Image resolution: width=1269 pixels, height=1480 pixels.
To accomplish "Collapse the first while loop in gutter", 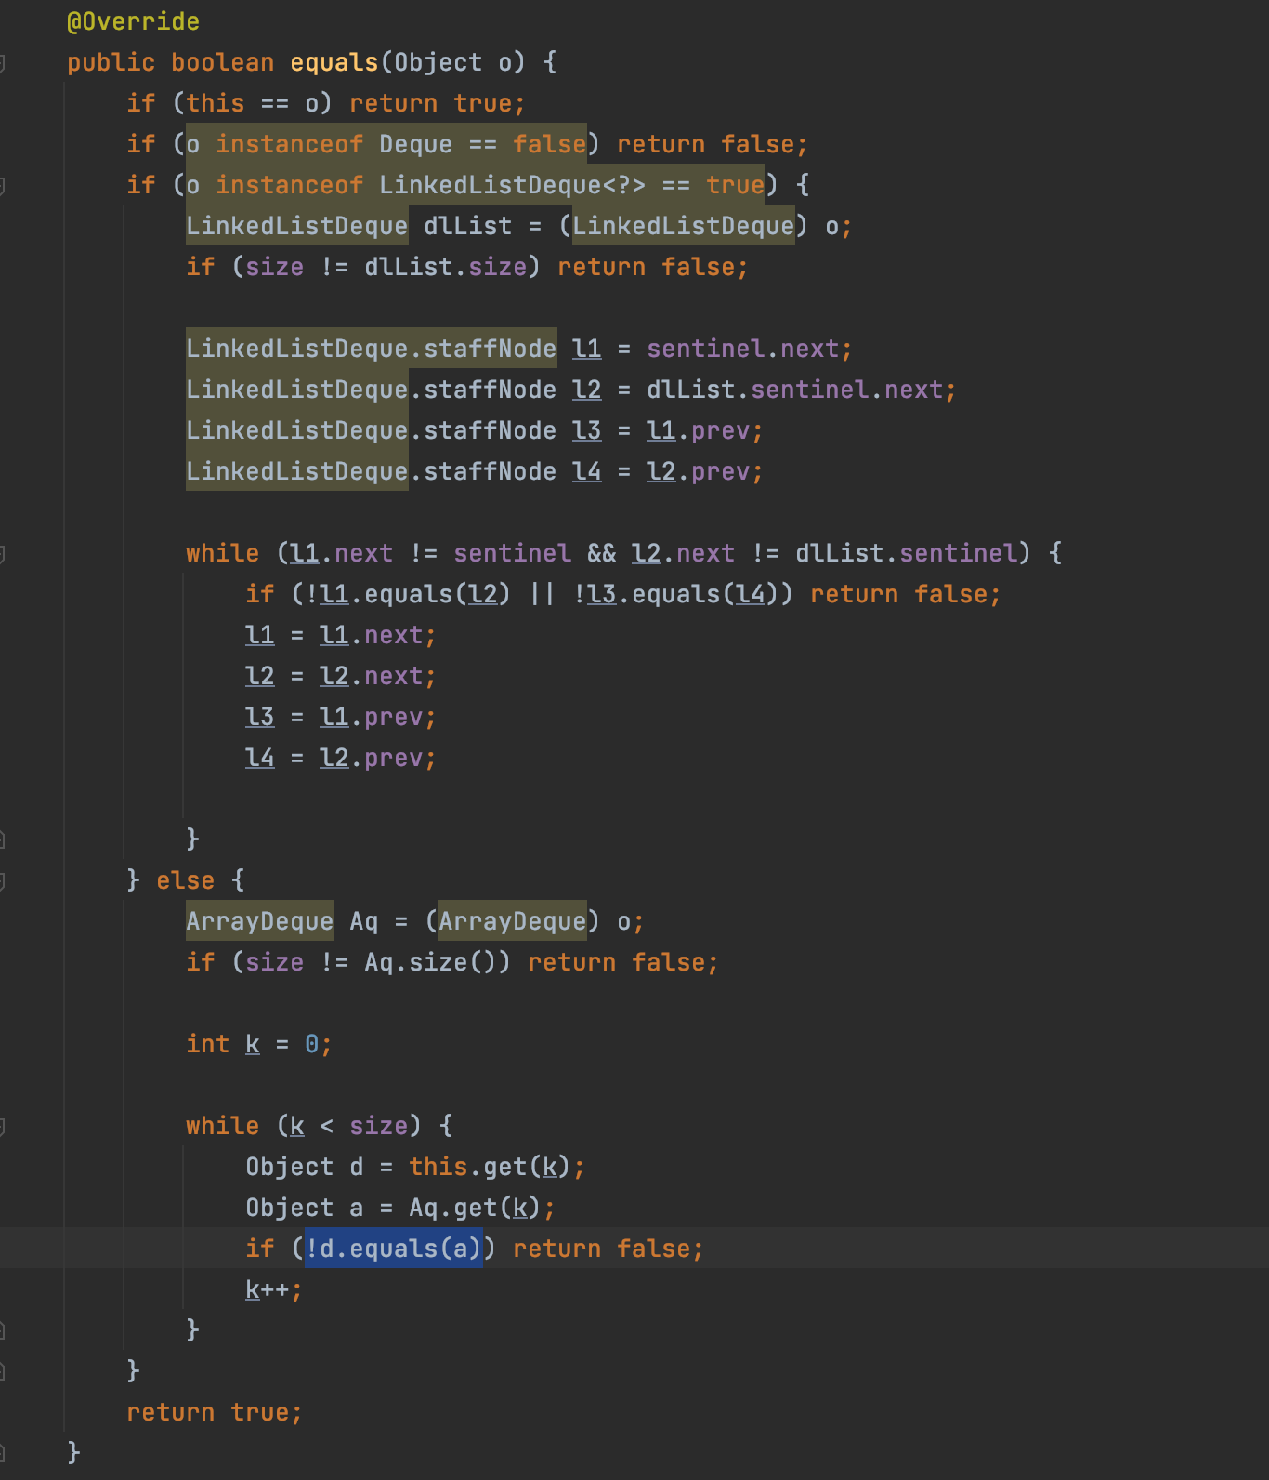I will pyautogui.click(x=3, y=554).
